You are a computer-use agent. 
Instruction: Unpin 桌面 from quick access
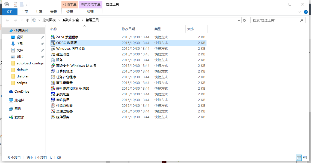pos(42,37)
